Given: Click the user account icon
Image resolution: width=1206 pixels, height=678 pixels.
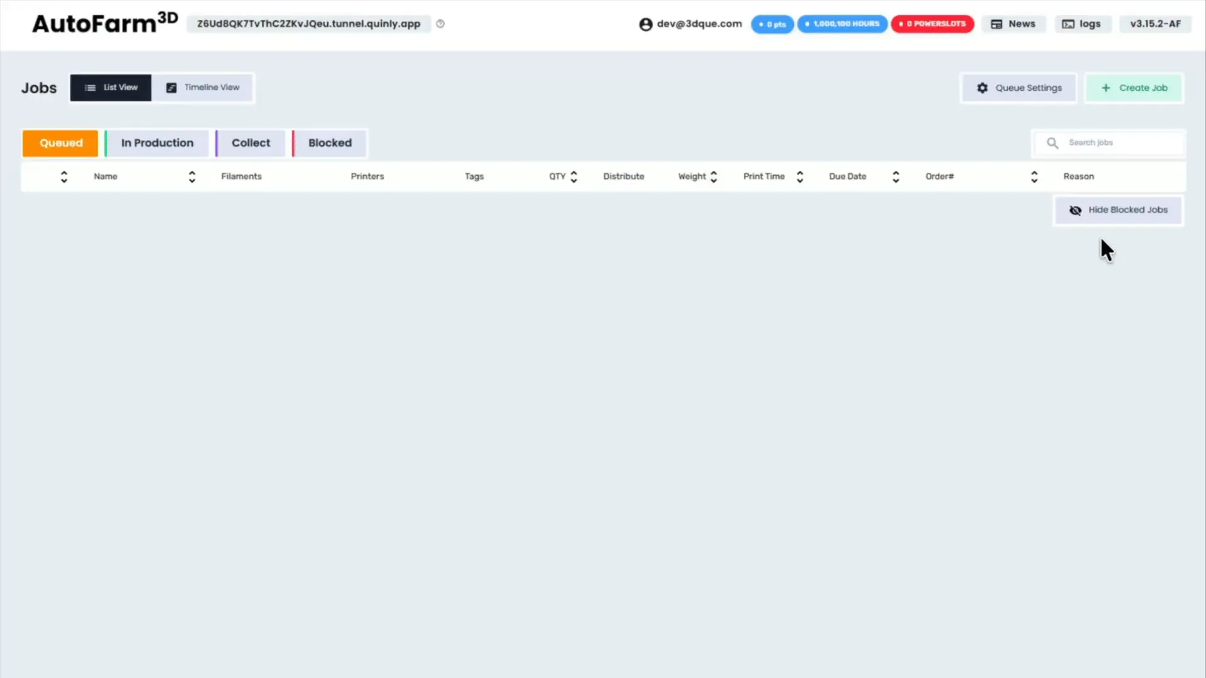Looking at the screenshot, I should click(x=645, y=24).
